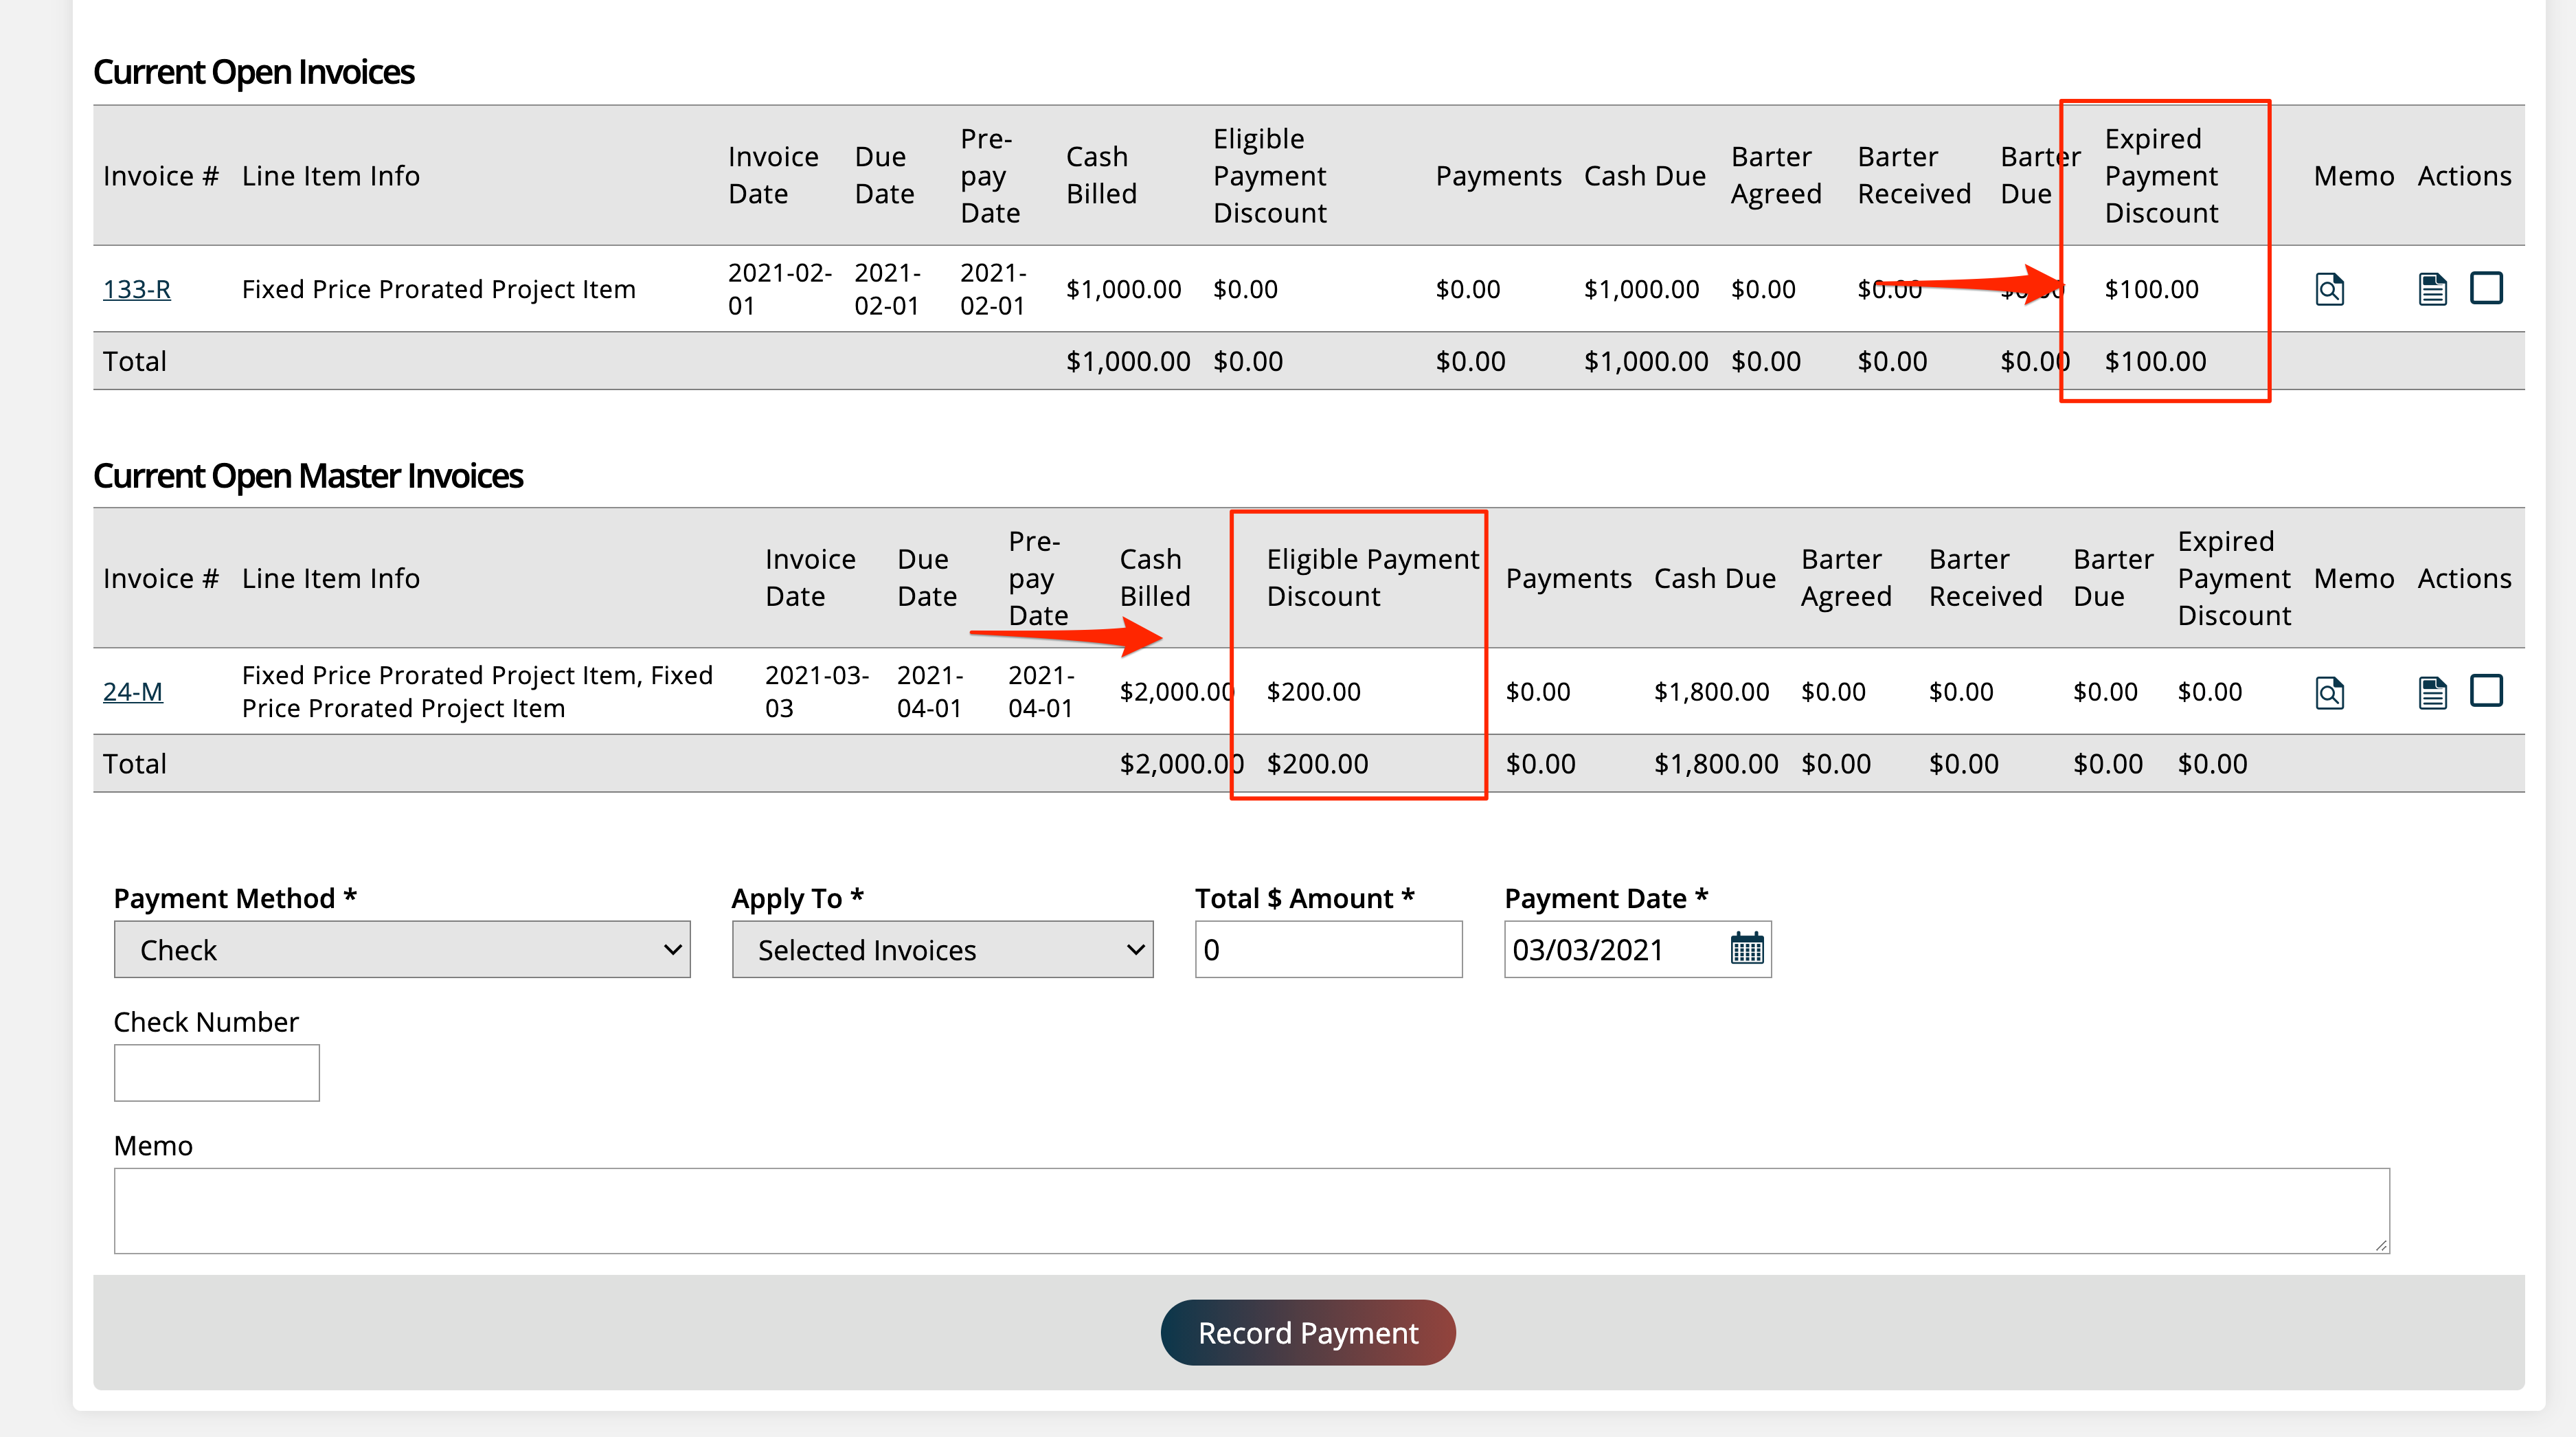This screenshot has height=1437, width=2576.
Task: Deselect the Actions checkbox in Current Open Invoices row
Action: click(2488, 288)
